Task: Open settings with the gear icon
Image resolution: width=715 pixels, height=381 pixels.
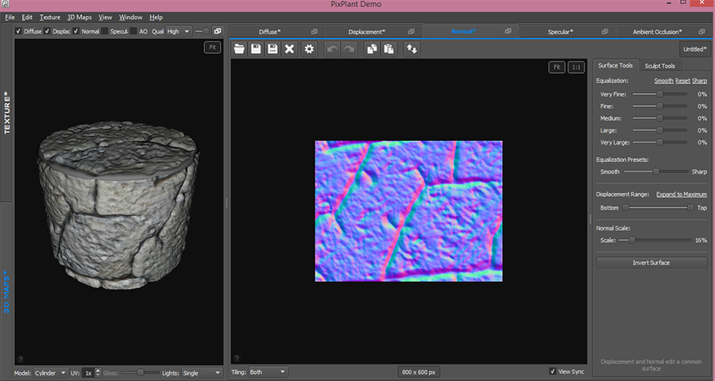Action: coord(309,49)
